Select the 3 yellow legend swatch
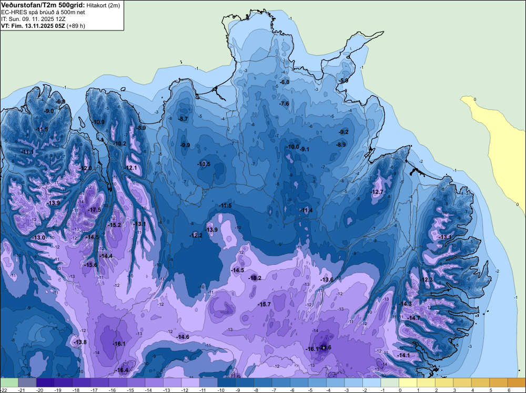Screen dimensions: 526x393 462,382
